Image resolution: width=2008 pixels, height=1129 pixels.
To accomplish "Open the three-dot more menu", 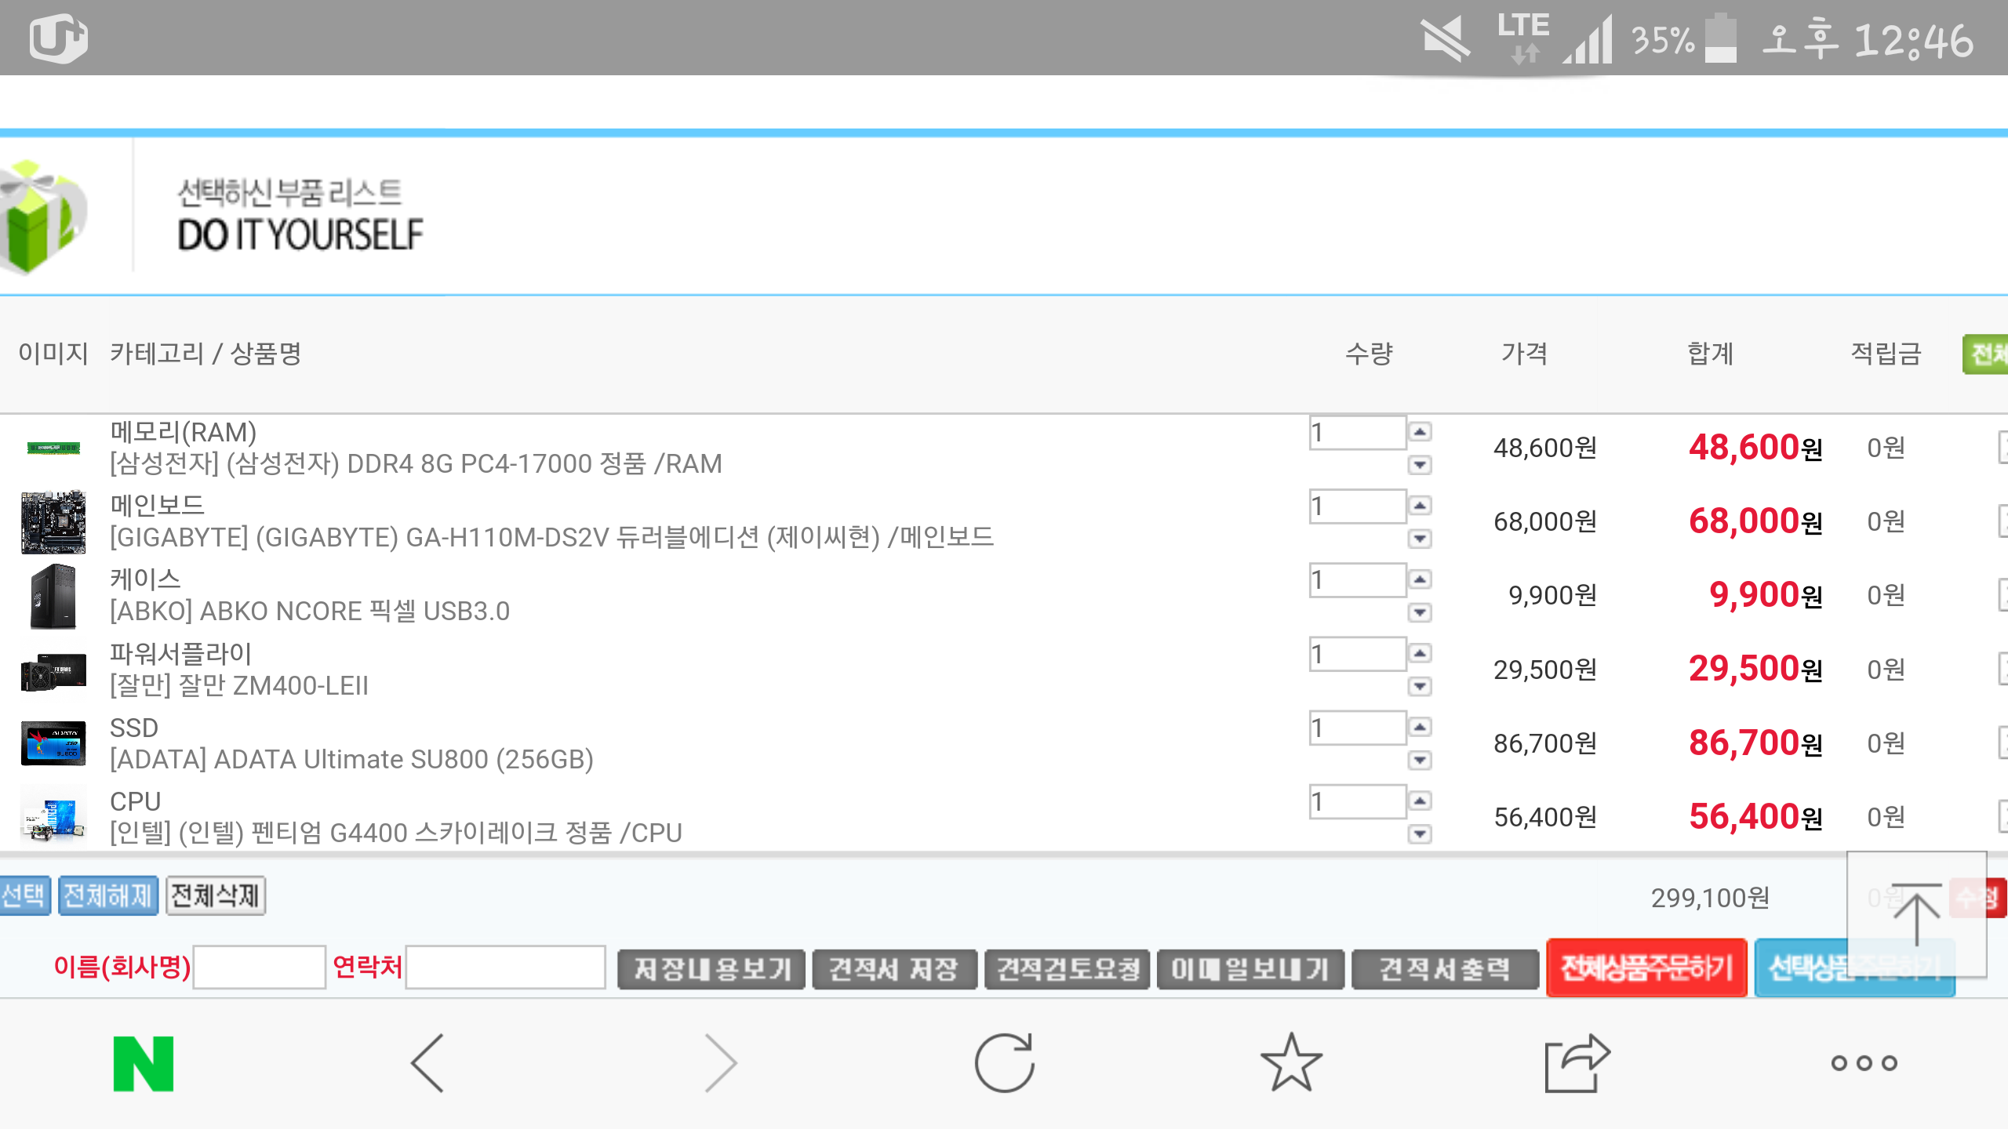I will coord(1864,1063).
